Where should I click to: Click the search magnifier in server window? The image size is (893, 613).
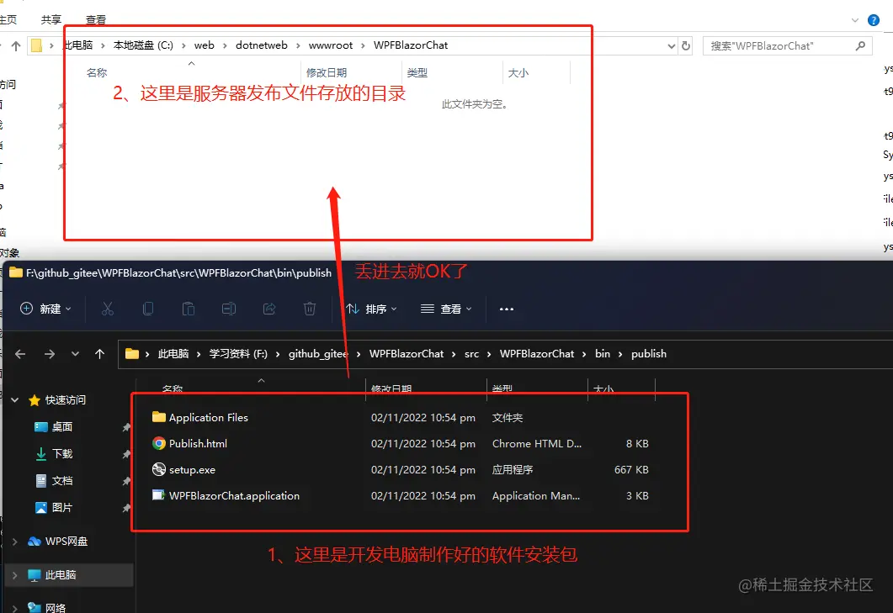860,45
